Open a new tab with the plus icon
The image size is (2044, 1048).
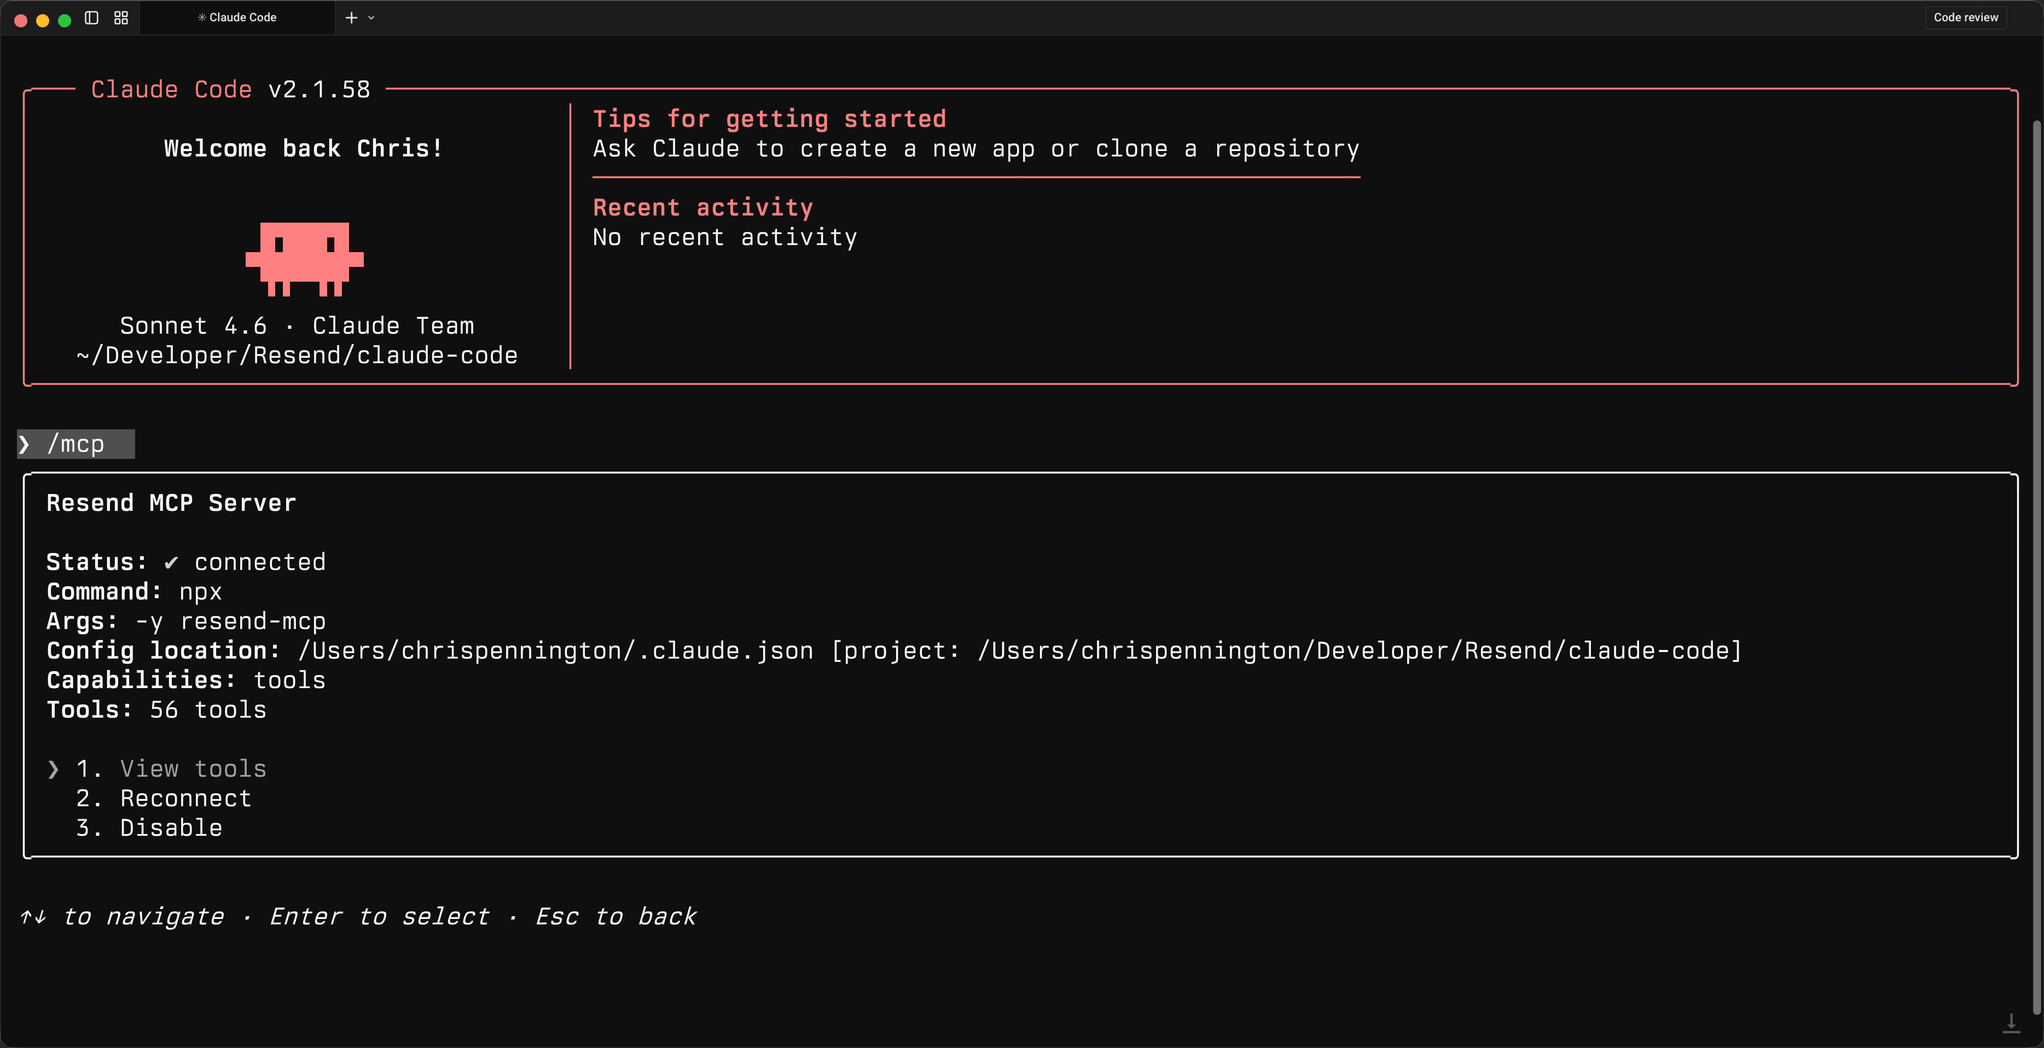(351, 18)
